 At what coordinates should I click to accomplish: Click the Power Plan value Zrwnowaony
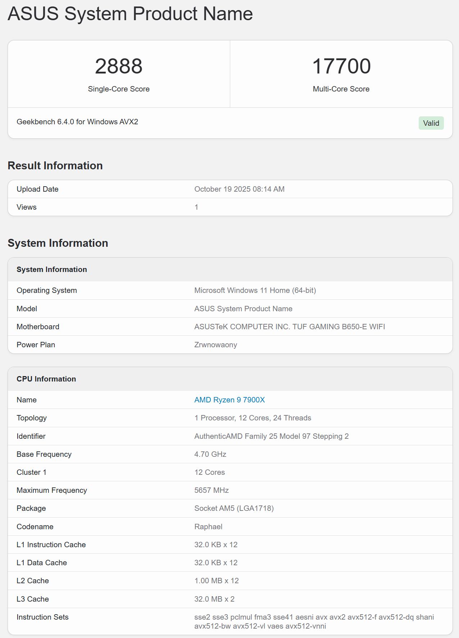click(215, 345)
